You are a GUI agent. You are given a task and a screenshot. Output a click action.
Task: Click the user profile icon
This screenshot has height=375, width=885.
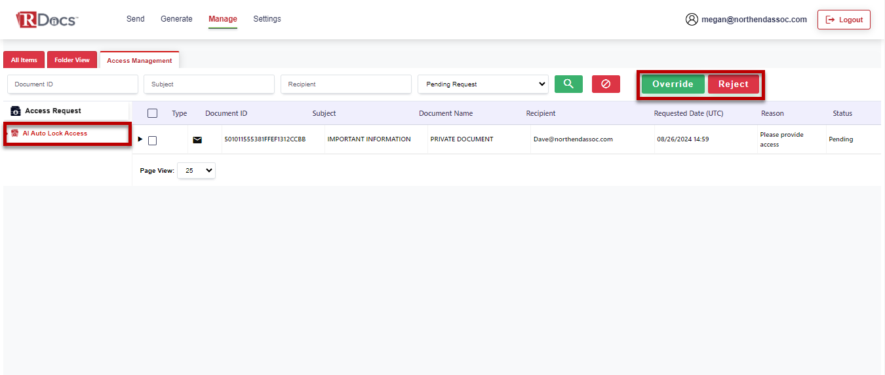[692, 20]
